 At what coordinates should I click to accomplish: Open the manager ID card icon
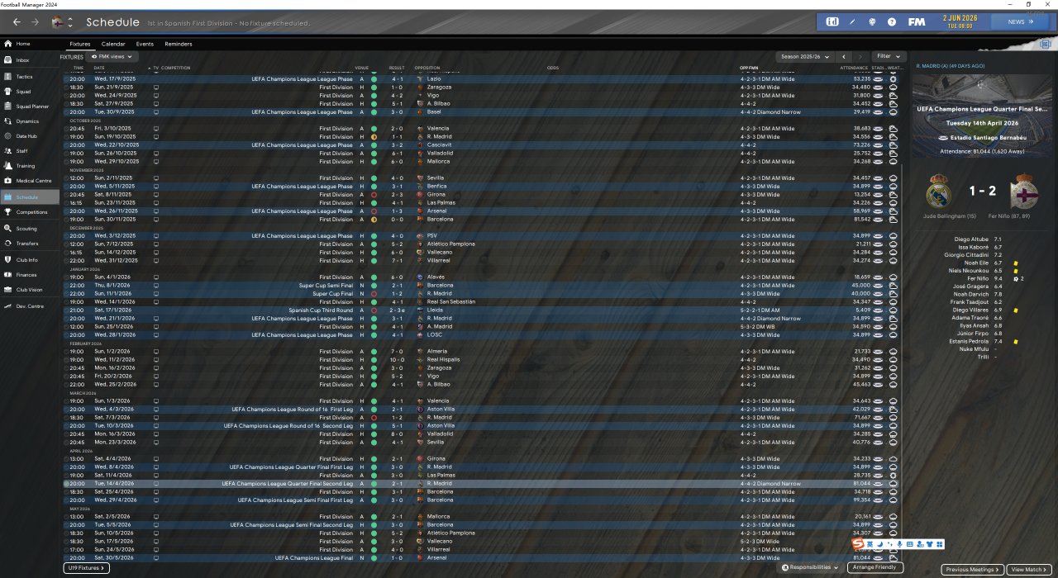tap(832, 21)
